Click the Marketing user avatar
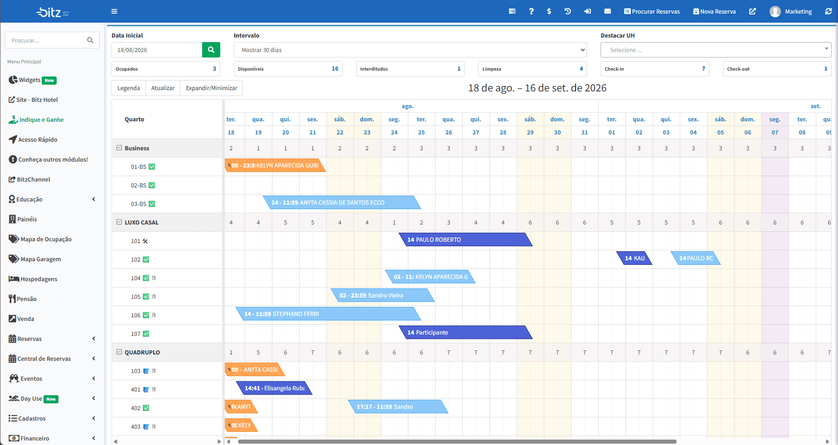This screenshot has width=838, height=445. [775, 11]
